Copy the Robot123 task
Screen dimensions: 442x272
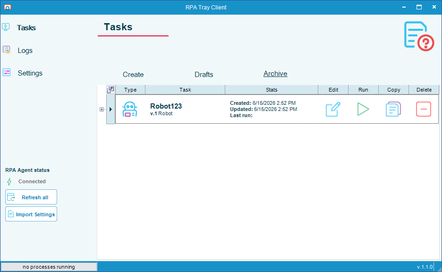point(393,109)
